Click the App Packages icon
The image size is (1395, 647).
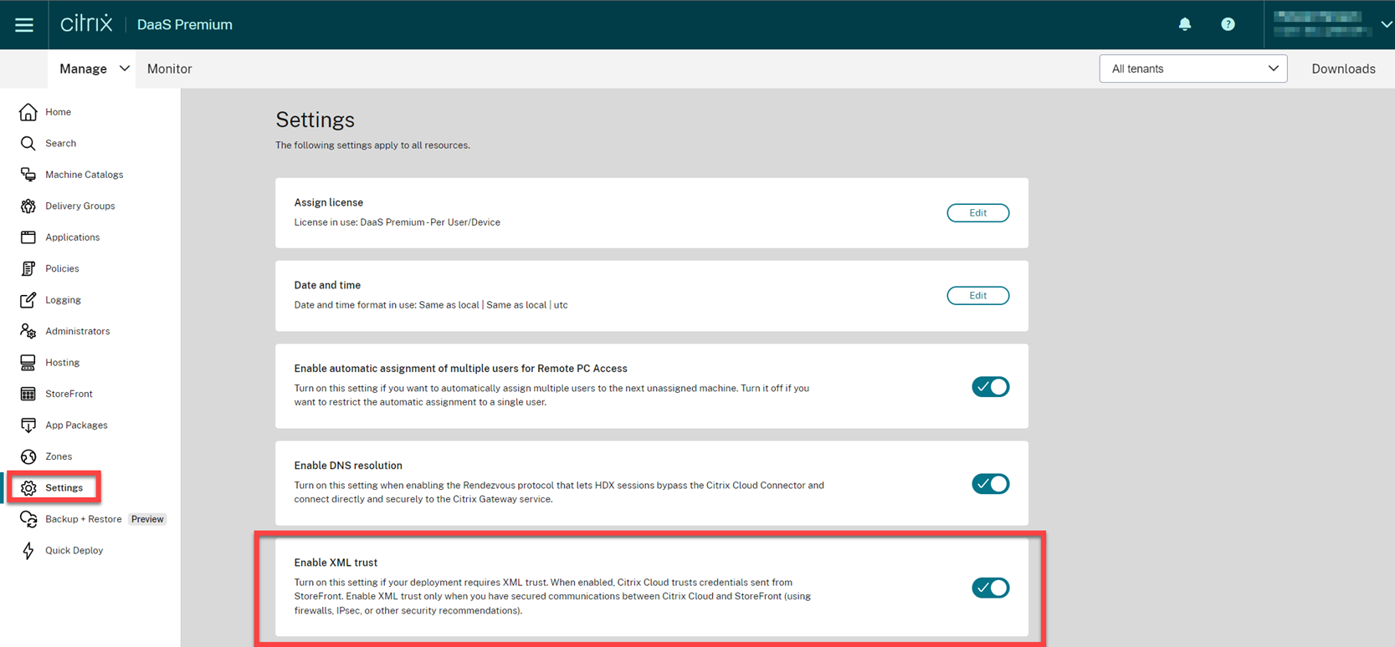tap(28, 425)
